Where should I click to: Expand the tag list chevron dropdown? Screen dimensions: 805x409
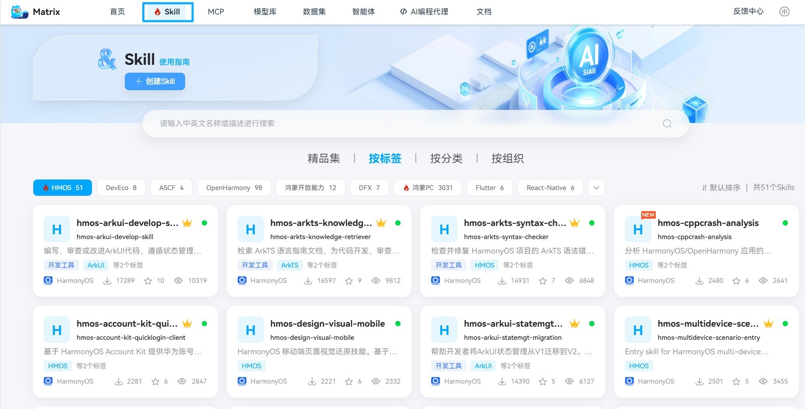(596, 188)
